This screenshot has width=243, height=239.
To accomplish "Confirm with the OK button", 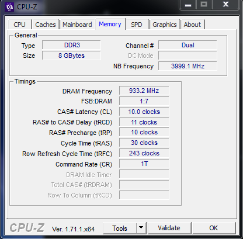I will (213, 228).
